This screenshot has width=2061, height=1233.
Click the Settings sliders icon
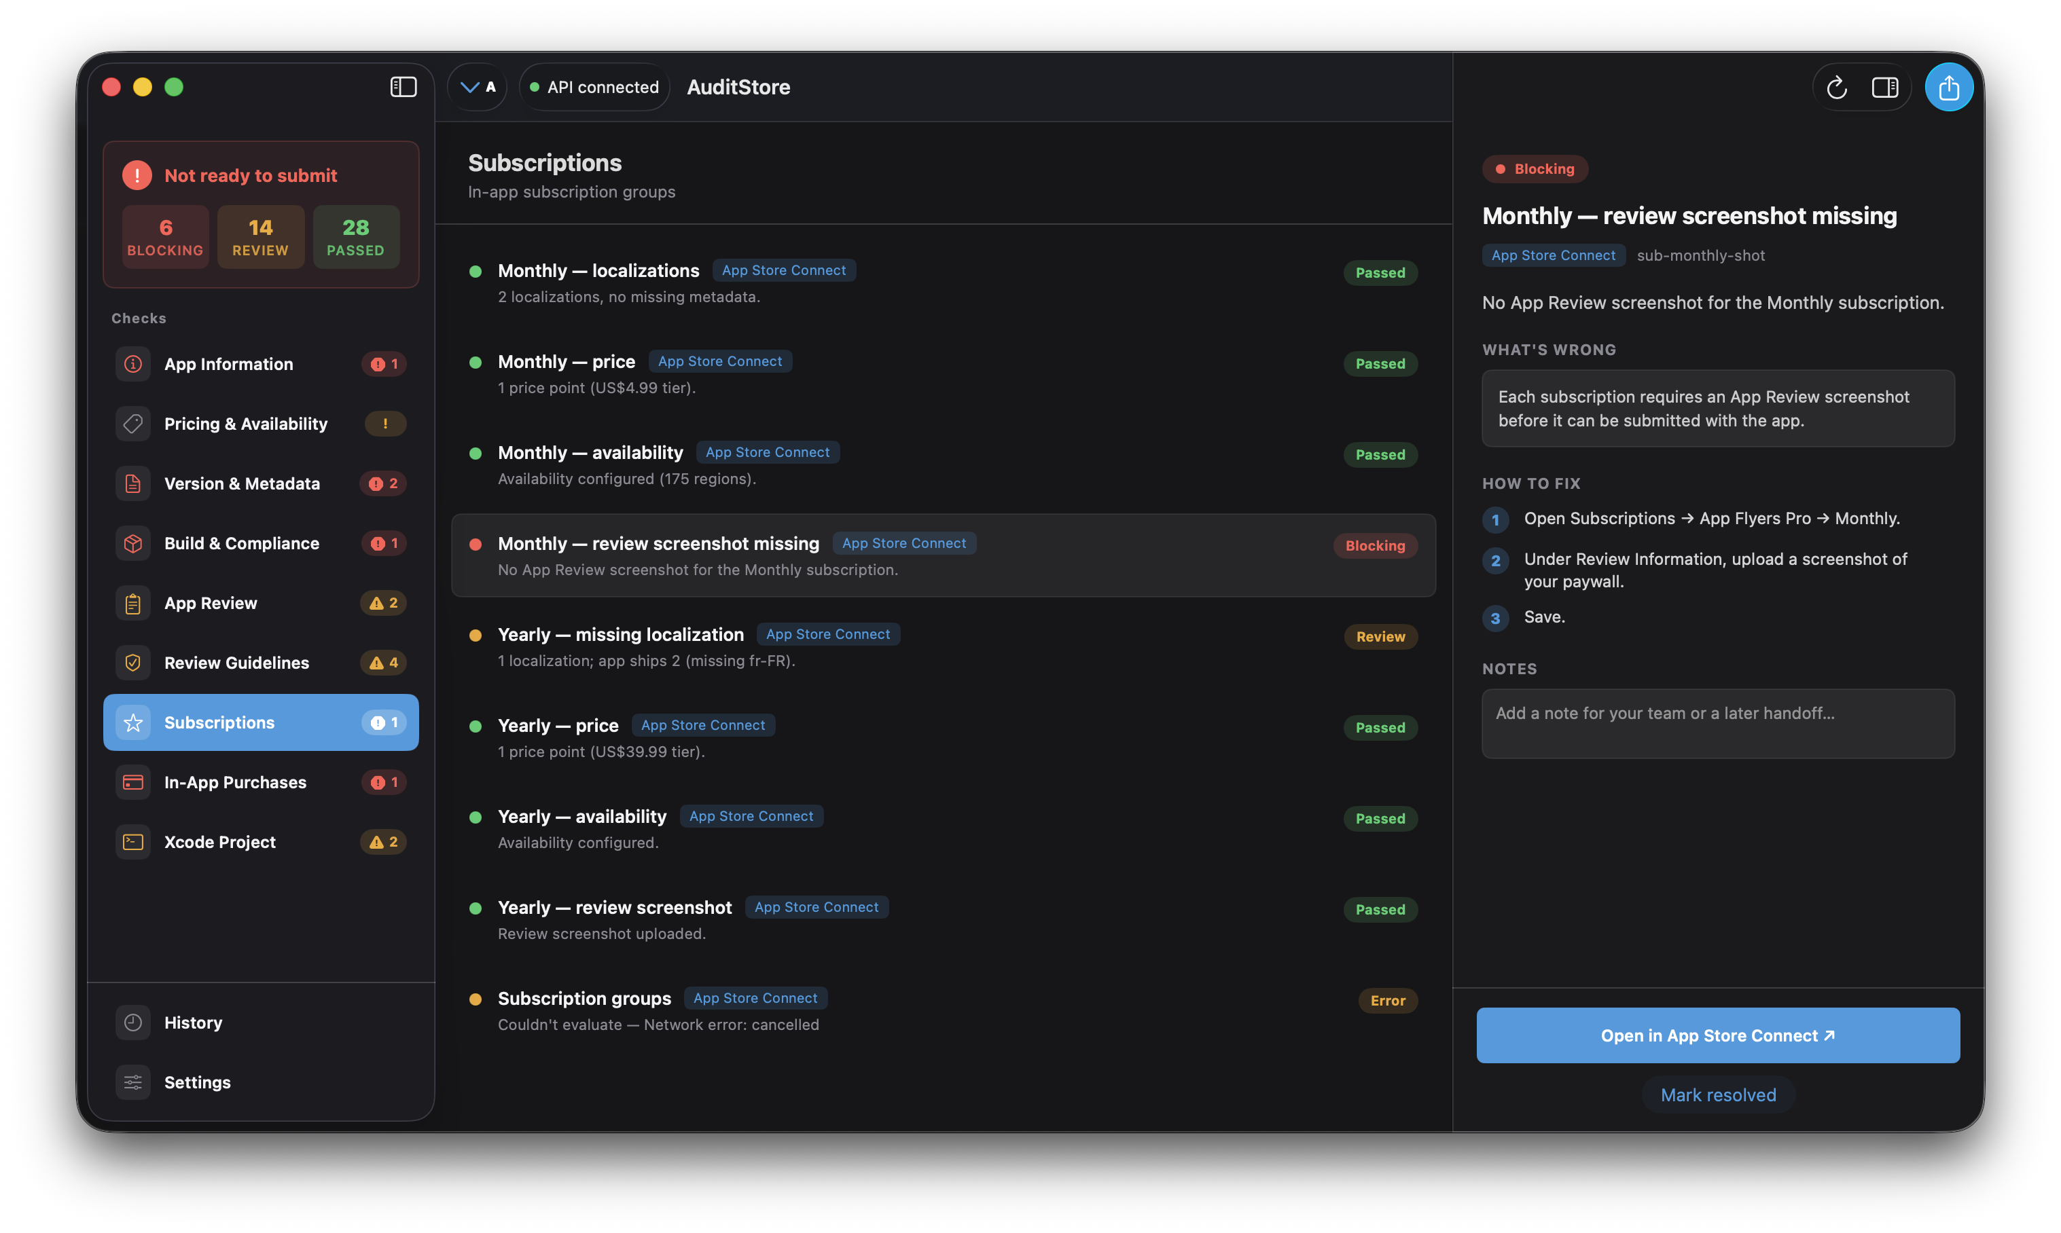click(x=133, y=1083)
